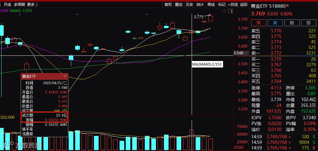The width and height of the screenshot is (318, 151).
Task: Select 叠加 overlay option
Action: coord(179,4)
